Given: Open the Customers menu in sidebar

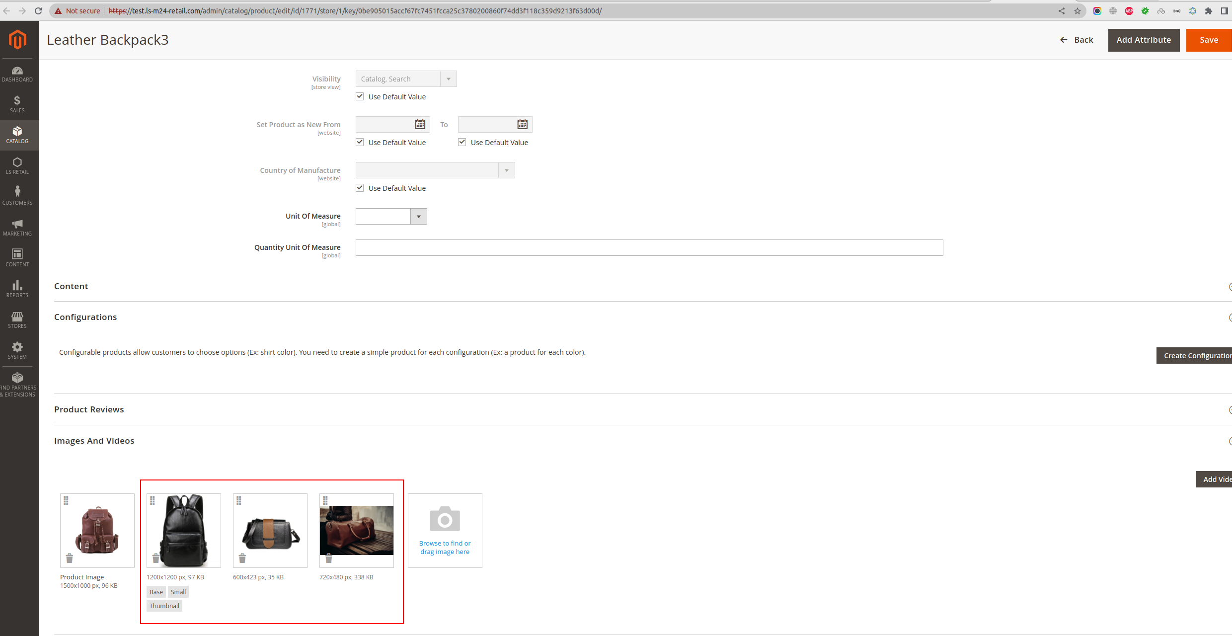Looking at the screenshot, I should click(x=17, y=196).
